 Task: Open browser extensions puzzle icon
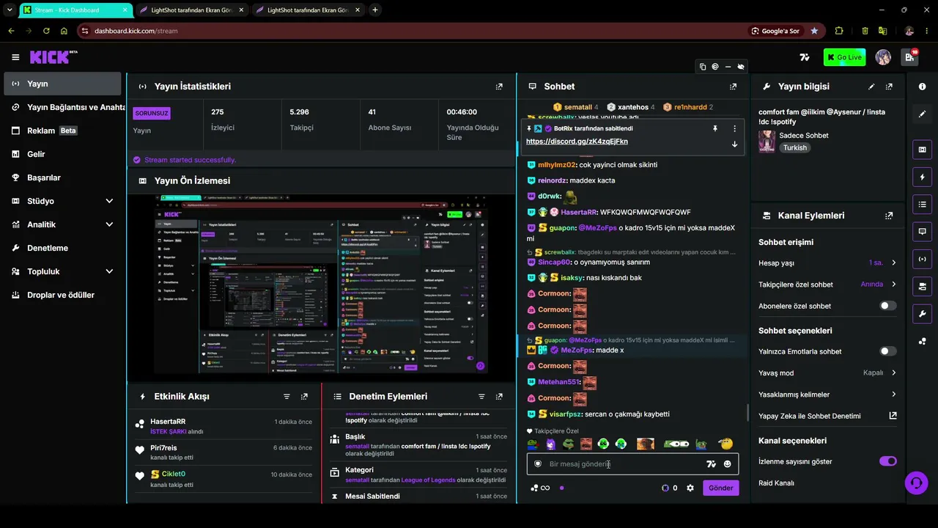tap(839, 31)
